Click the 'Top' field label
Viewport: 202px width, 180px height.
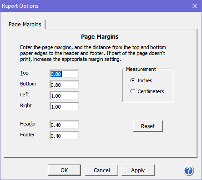click(24, 73)
